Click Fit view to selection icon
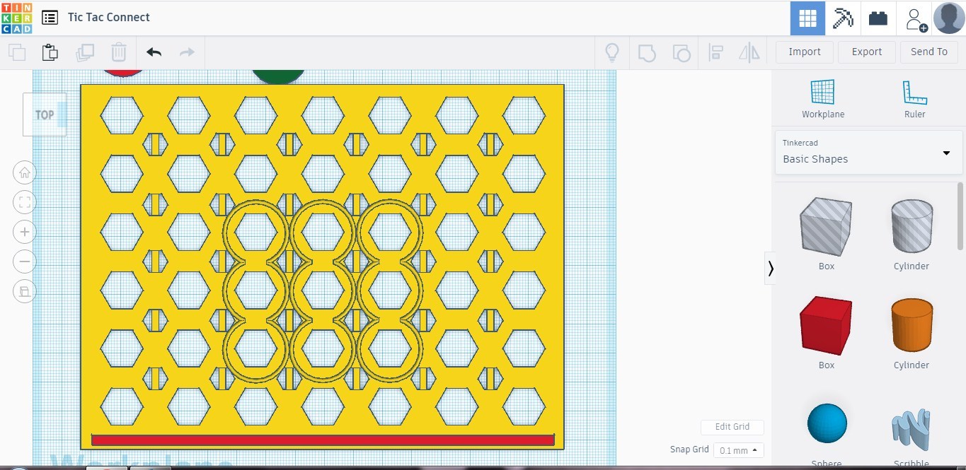 (x=24, y=201)
